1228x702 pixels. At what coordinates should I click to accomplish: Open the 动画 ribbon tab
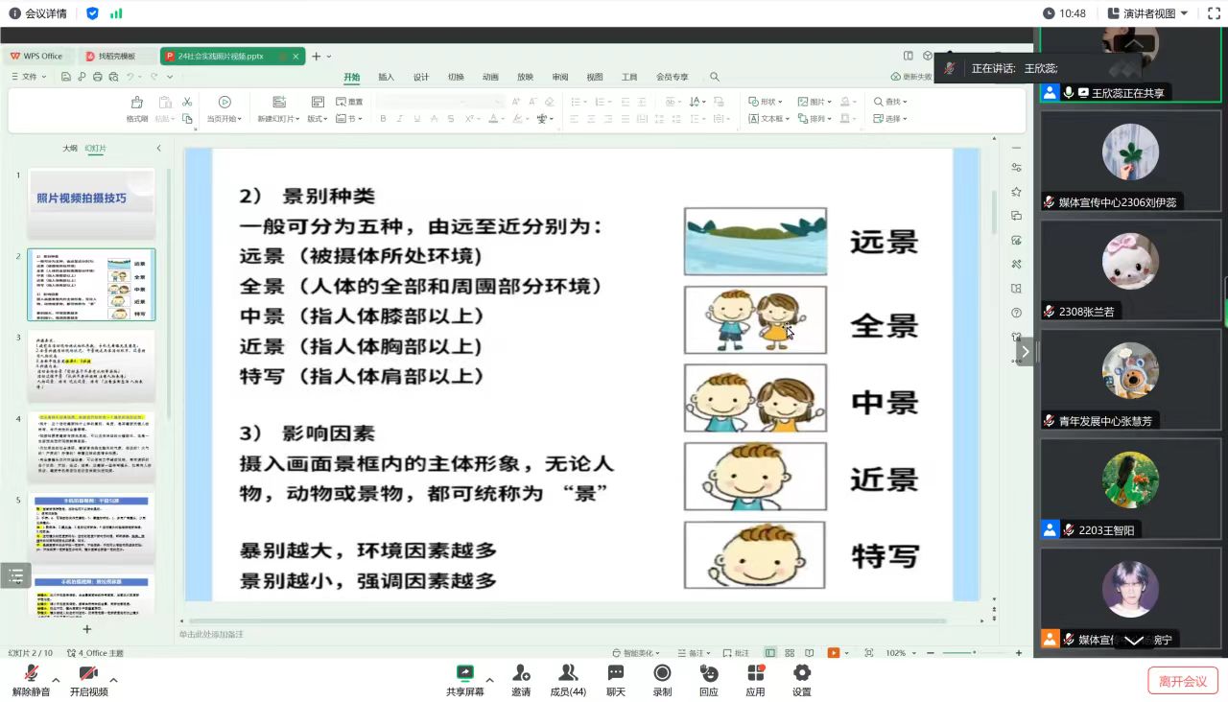(x=490, y=77)
